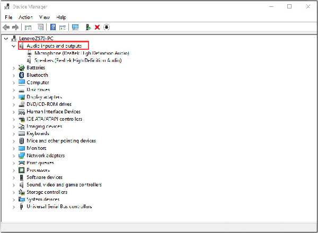318x233 pixels.
Task: Click the Processors category icon
Action: tap(22, 170)
